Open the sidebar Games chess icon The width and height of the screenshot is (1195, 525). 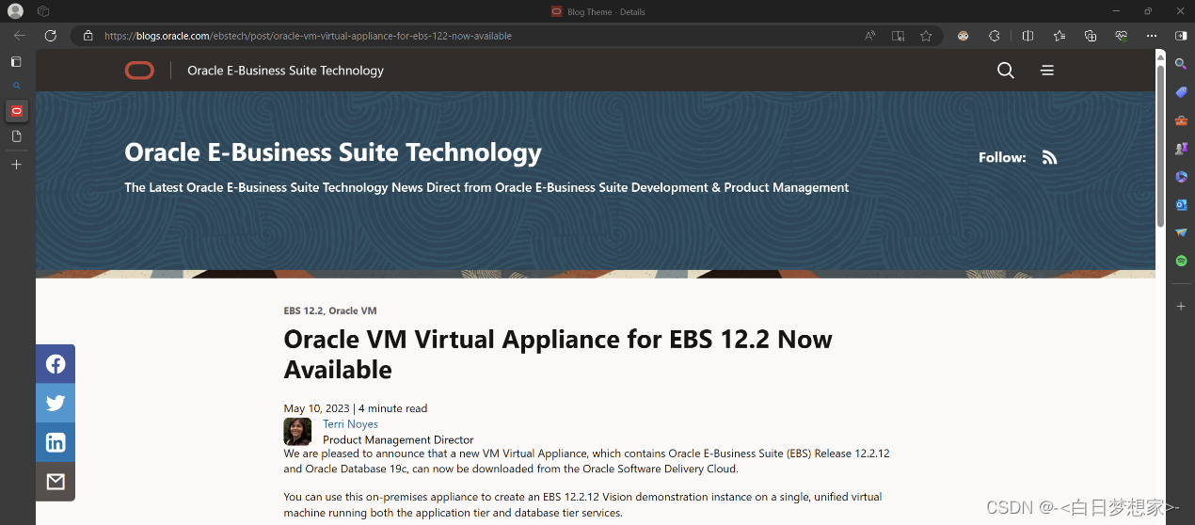tap(1181, 149)
